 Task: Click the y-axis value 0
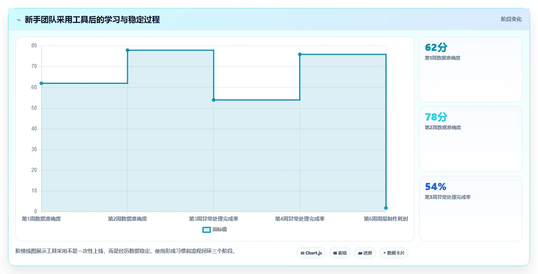(36, 212)
